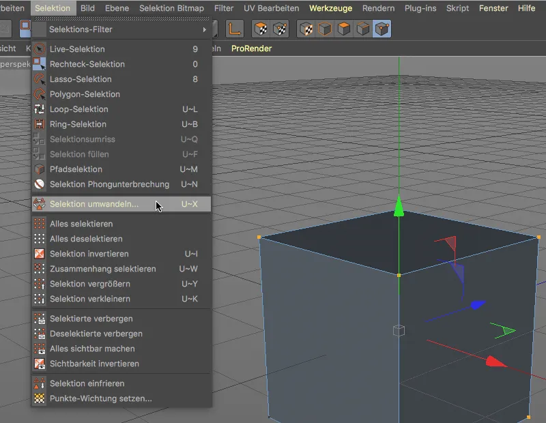Choose Selektierte verbergen text
Image resolution: width=546 pixels, height=423 pixels.
point(91,319)
